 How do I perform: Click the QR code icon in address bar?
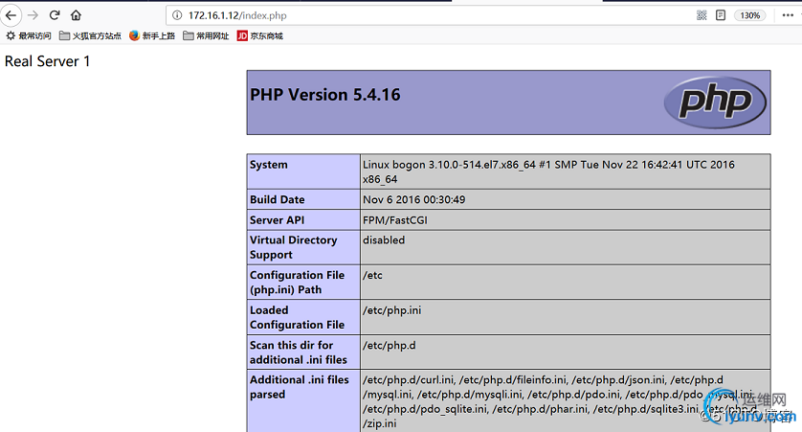702,15
